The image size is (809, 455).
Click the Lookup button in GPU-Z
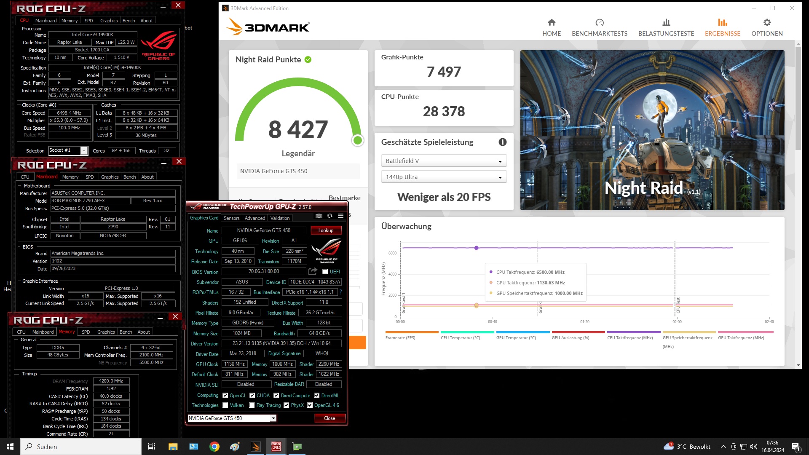click(326, 230)
